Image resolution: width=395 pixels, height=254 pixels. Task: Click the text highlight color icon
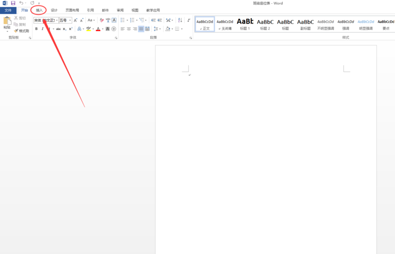[89, 29]
